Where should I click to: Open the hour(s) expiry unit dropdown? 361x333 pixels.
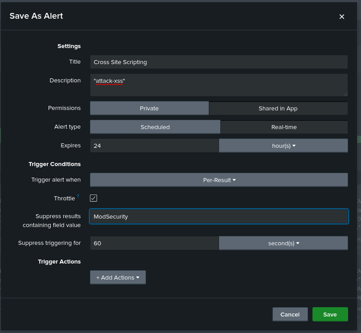click(284, 146)
